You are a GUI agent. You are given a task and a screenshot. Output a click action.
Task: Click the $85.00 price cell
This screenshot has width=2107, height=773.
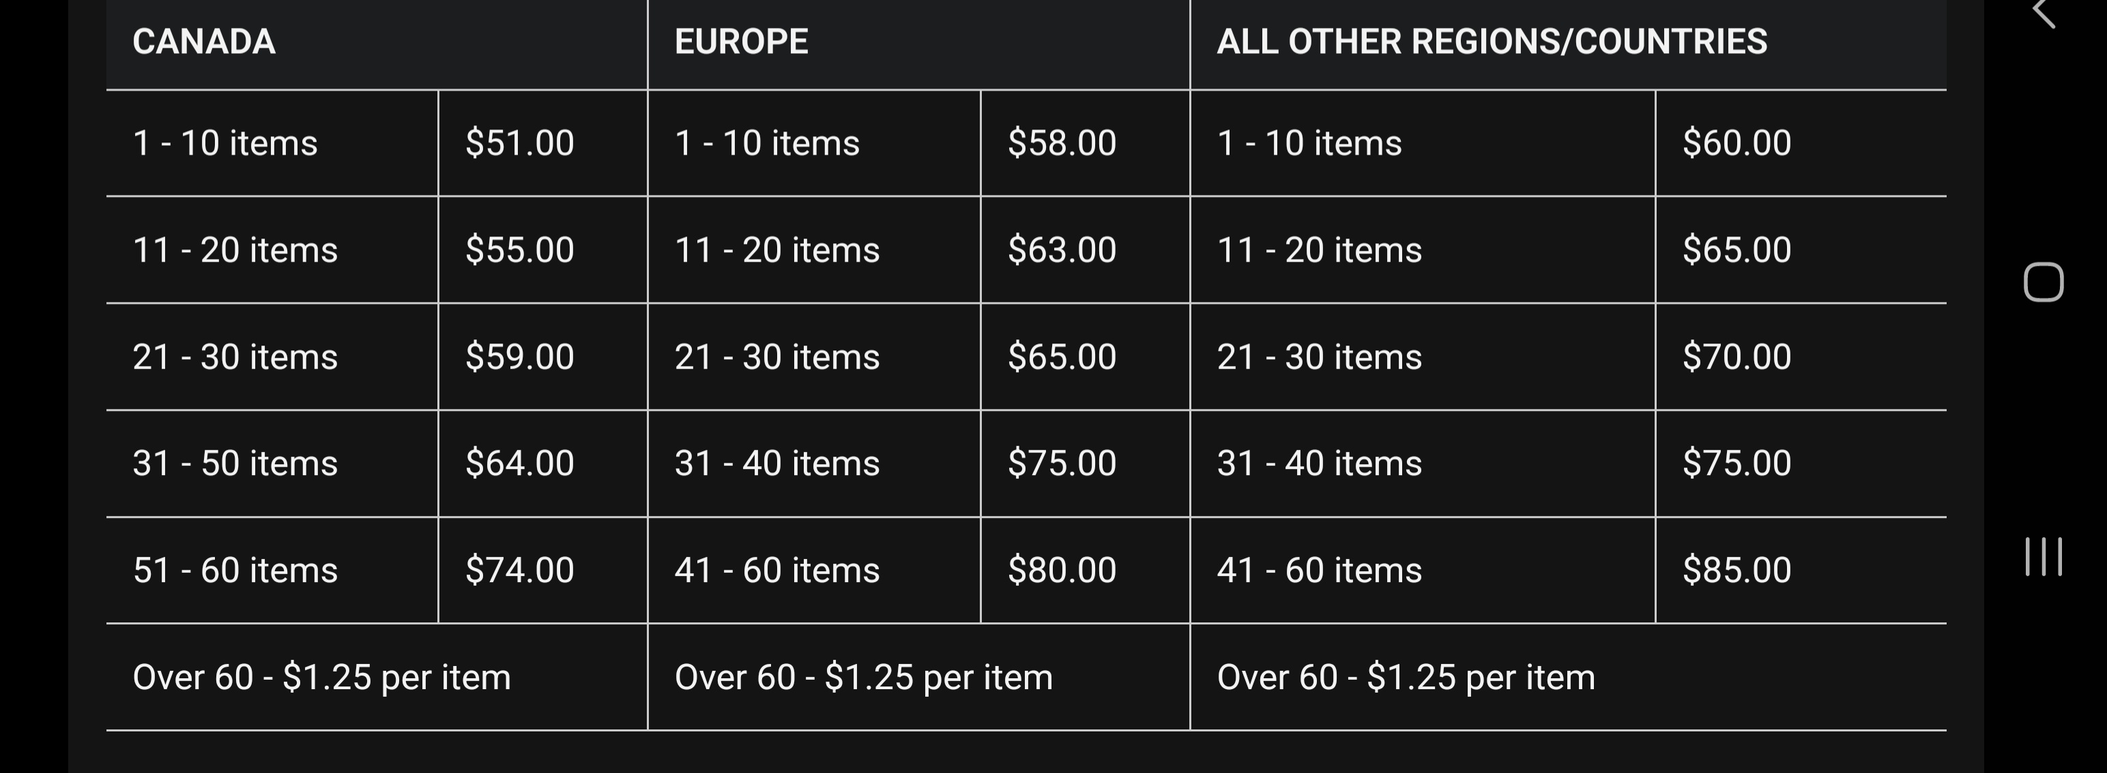1800,571
